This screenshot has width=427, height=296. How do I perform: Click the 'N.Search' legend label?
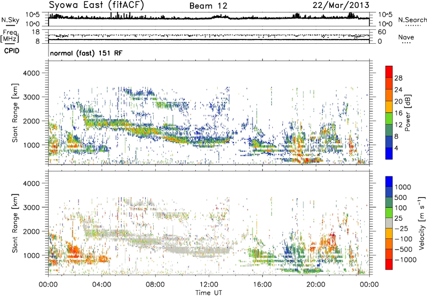pos(412,20)
